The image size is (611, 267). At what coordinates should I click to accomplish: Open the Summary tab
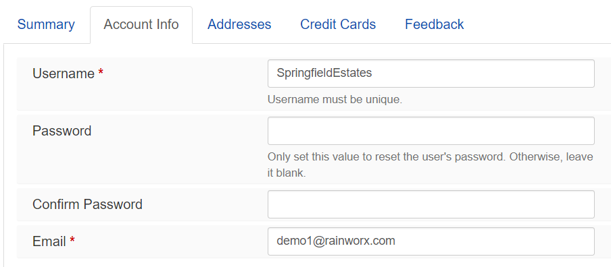click(x=46, y=24)
